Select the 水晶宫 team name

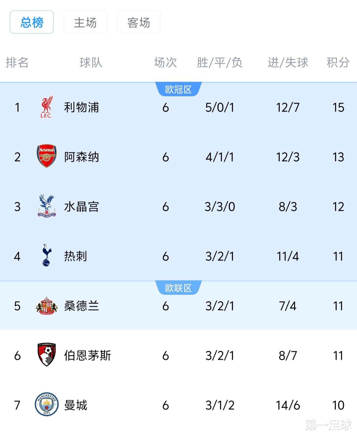pos(82,207)
